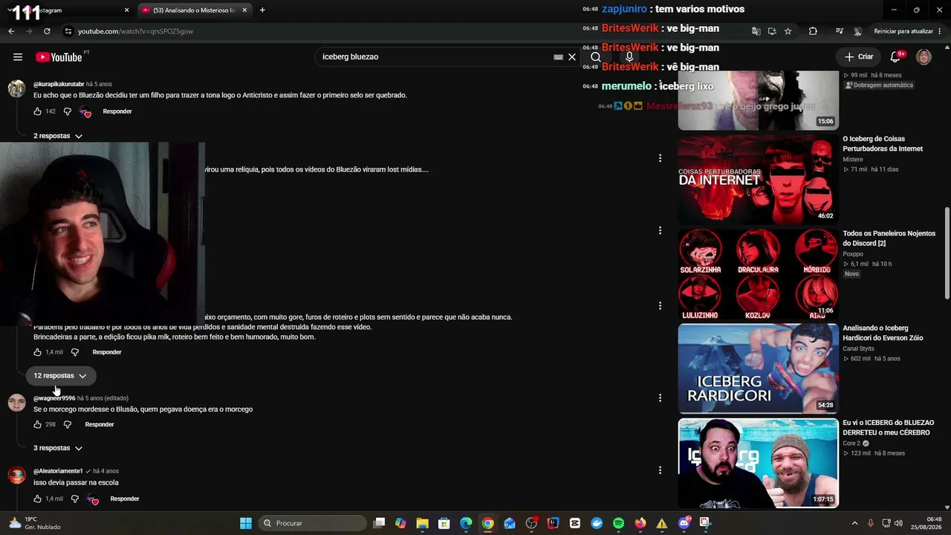Start voice search with the microphone
This screenshot has width=951, height=535.
click(x=629, y=57)
